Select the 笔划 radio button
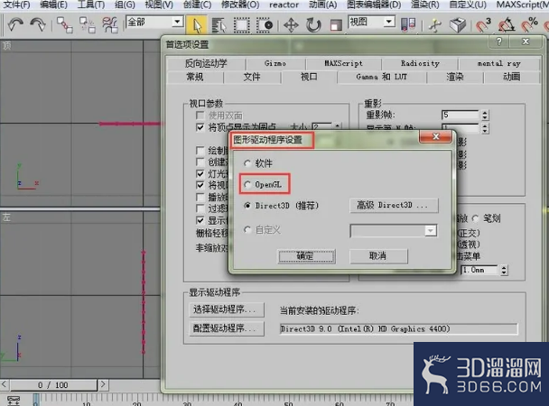 pyautogui.click(x=475, y=218)
